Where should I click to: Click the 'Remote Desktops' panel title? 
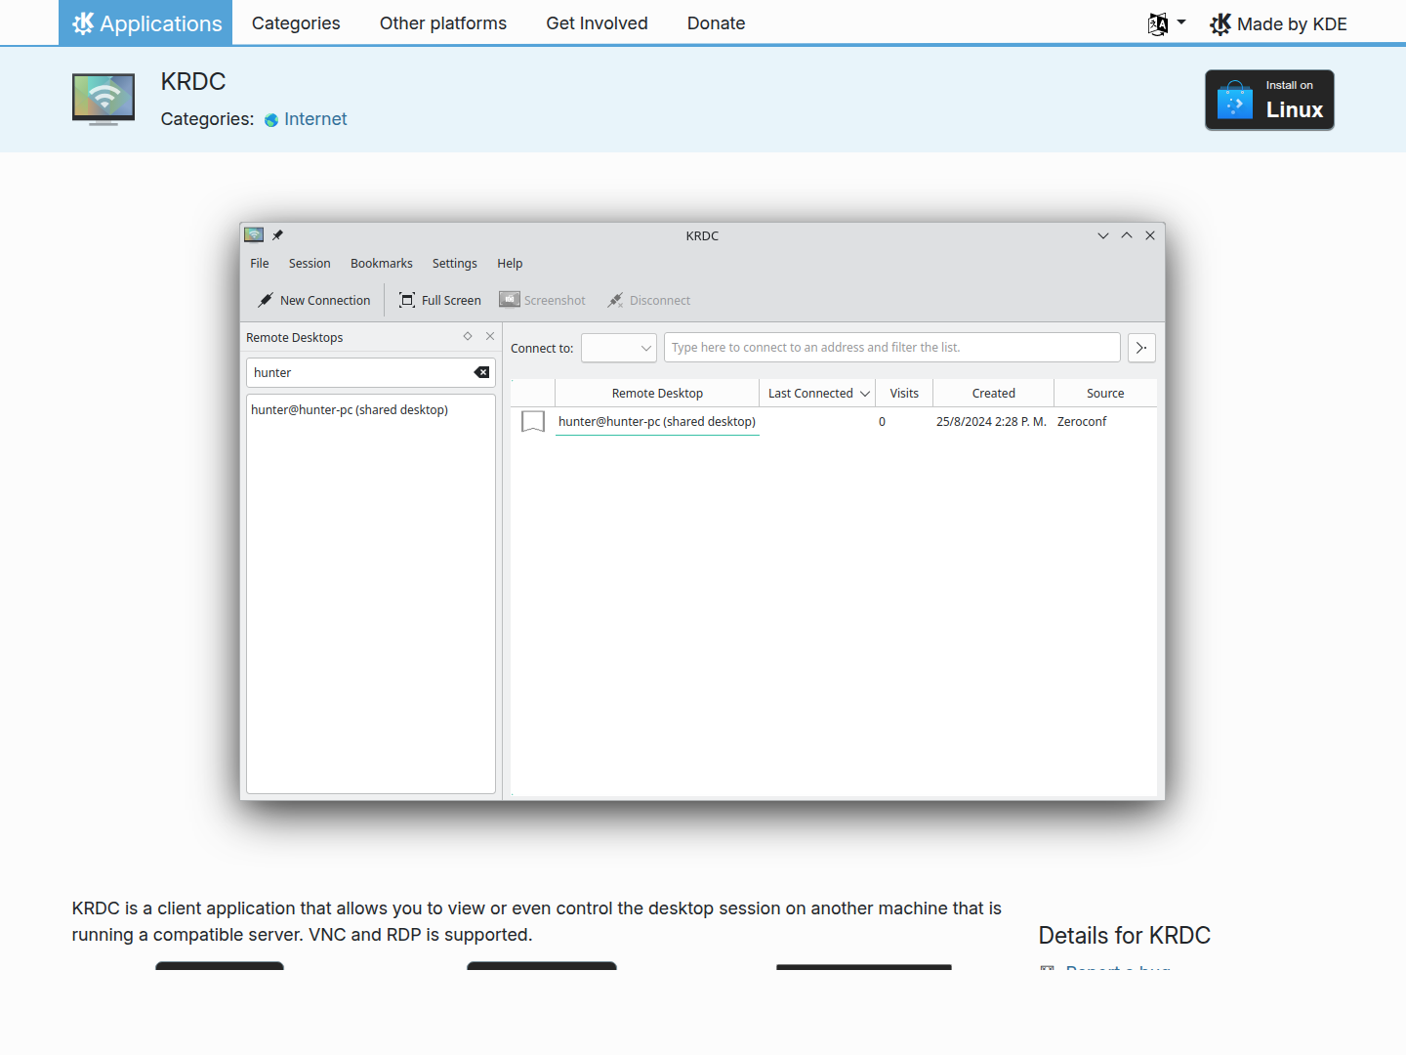point(295,338)
